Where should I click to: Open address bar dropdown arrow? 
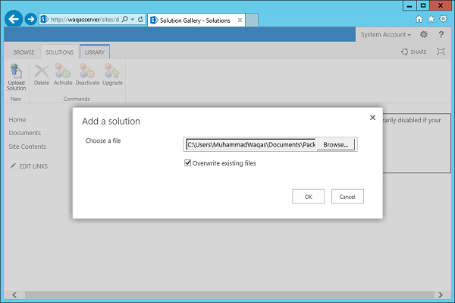point(132,20)
